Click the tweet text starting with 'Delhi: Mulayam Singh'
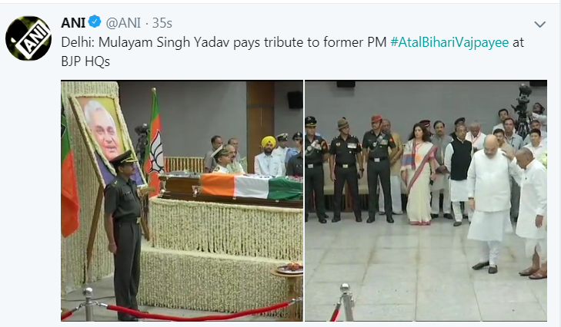 pyautogui.click(x=292, y=51)
